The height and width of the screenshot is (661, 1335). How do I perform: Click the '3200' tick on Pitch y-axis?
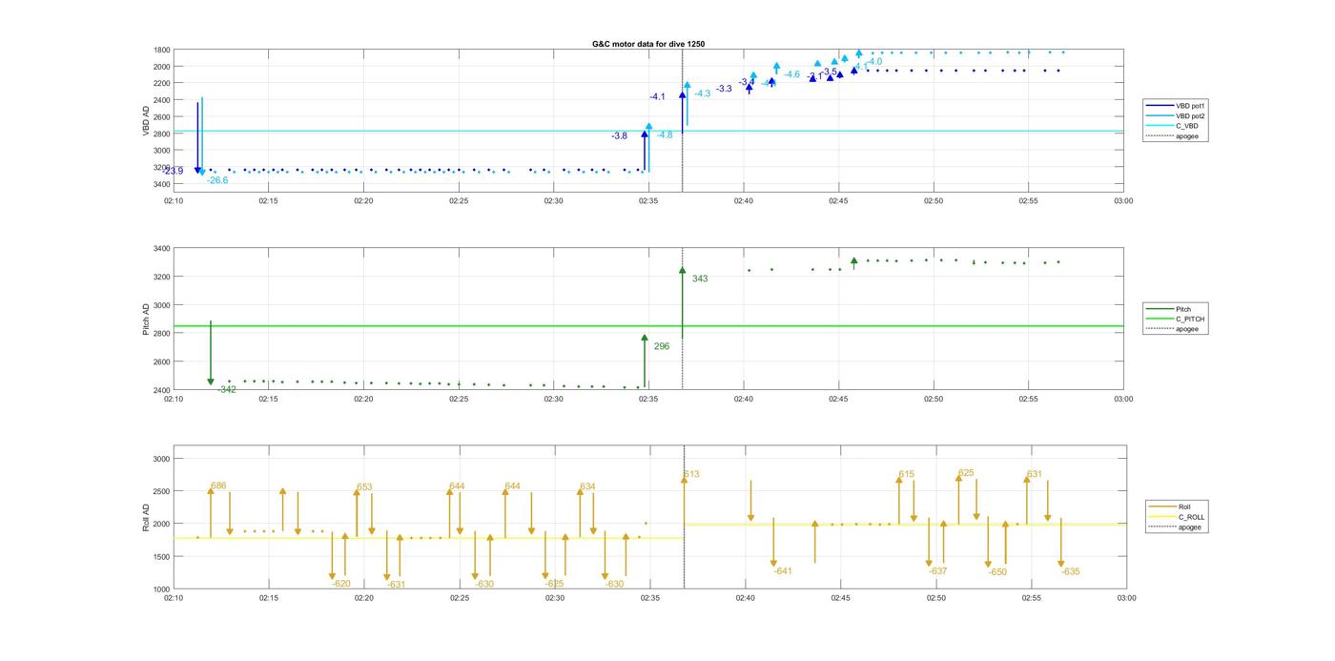(162, 277)
